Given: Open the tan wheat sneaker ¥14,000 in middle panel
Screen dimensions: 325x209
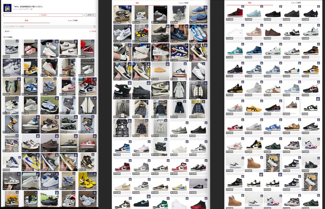Looking at the screenshot, I should (160, 71).
